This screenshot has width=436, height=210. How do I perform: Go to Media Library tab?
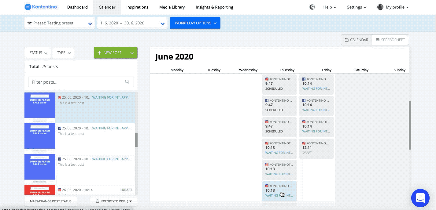point(172,7)
